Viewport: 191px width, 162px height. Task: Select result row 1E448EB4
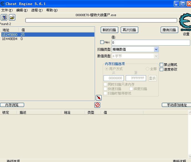click(48, 39)
